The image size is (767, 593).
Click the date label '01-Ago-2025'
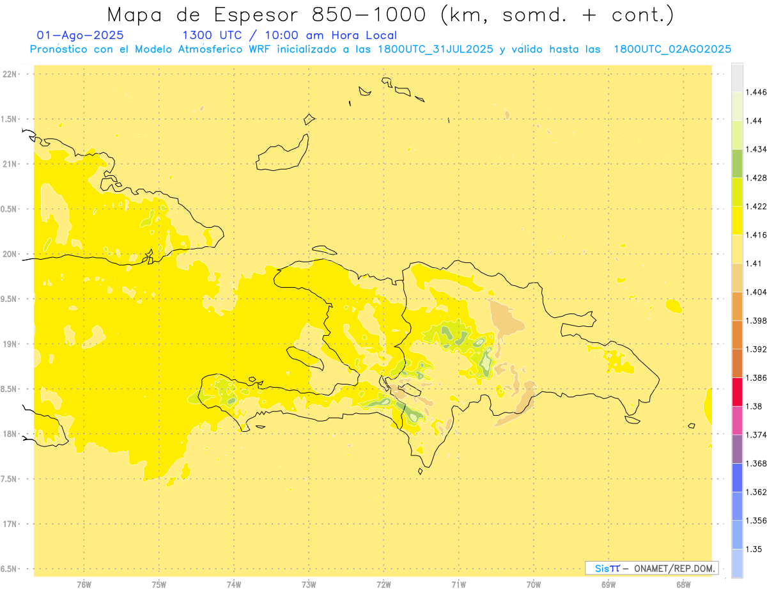[81, 35]
